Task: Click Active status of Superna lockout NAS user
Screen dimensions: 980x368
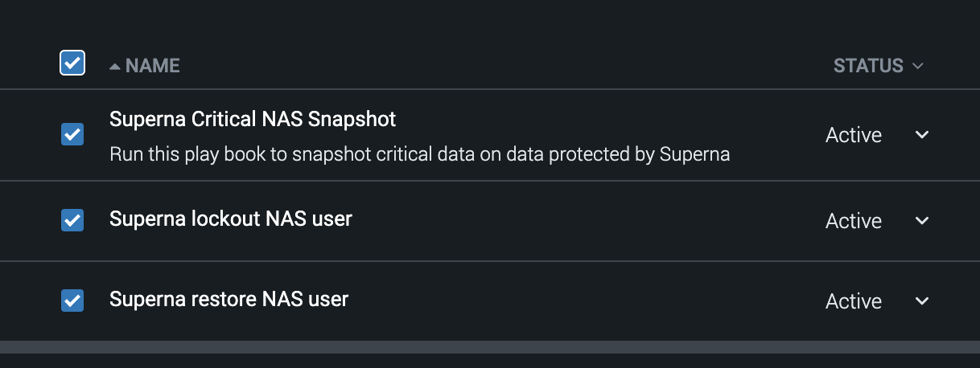Action: point(854,221)
